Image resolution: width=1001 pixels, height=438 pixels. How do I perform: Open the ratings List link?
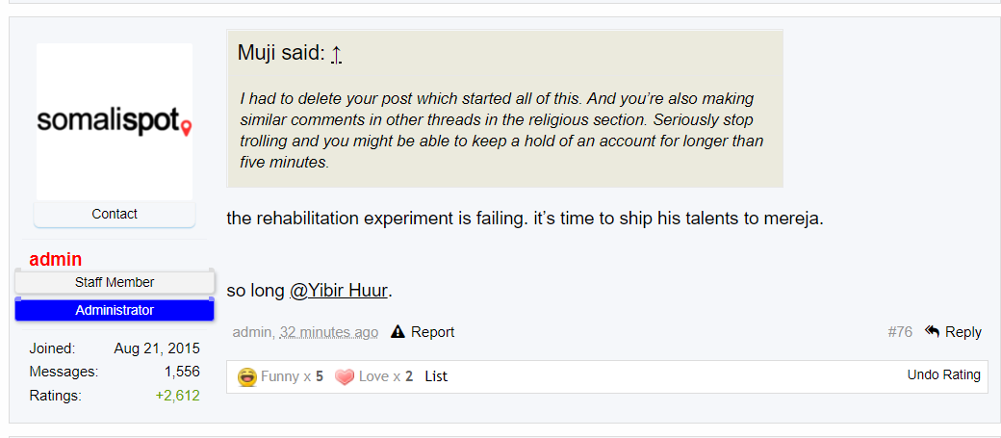(x=436, y=376)
